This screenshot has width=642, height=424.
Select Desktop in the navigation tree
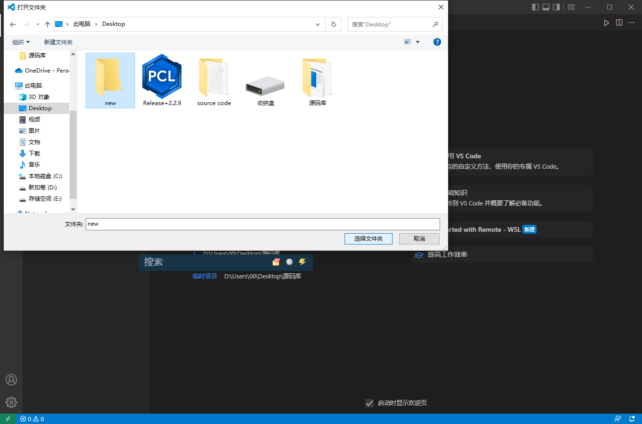click(37, 108)
